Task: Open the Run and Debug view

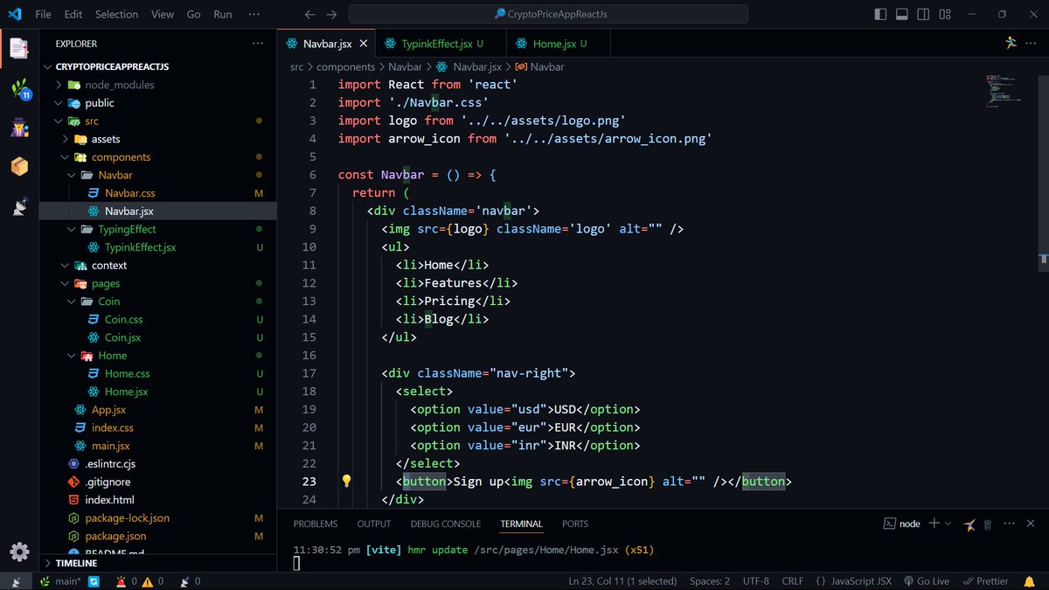Action: tap(19, 128)
